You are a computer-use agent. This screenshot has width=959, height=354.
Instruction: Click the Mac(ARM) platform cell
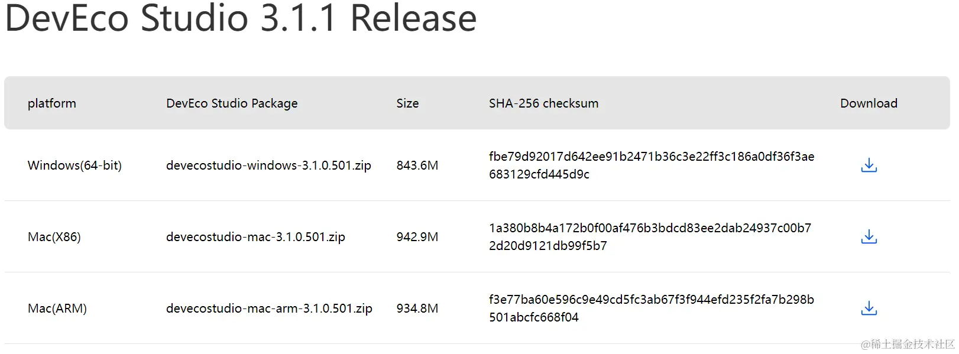(57, 308)
